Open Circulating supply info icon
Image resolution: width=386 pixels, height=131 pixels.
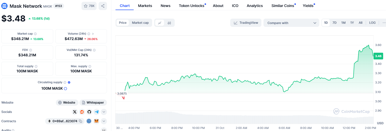(x=65, y=82)
